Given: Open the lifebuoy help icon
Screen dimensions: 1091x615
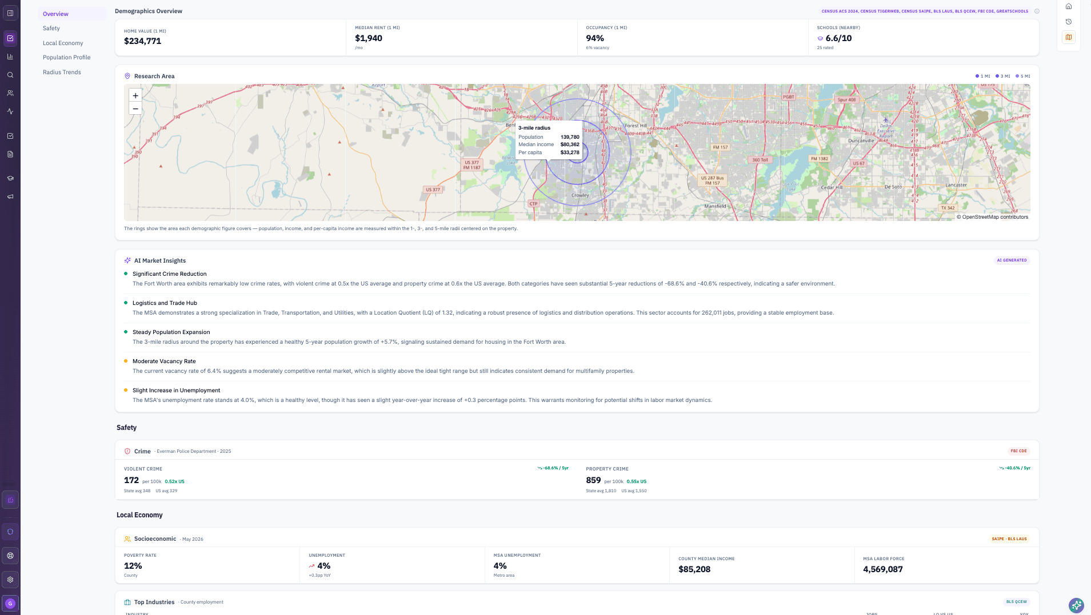Looking at the screenshot, I should tap(10, 556).
